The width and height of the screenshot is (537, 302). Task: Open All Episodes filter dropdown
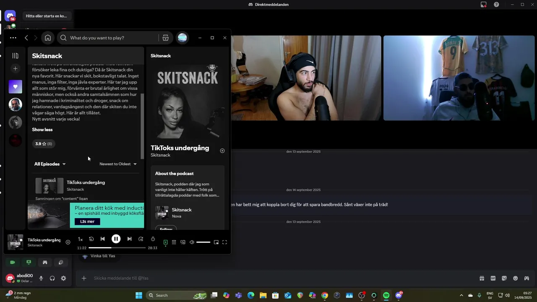(x=50, y=164)
